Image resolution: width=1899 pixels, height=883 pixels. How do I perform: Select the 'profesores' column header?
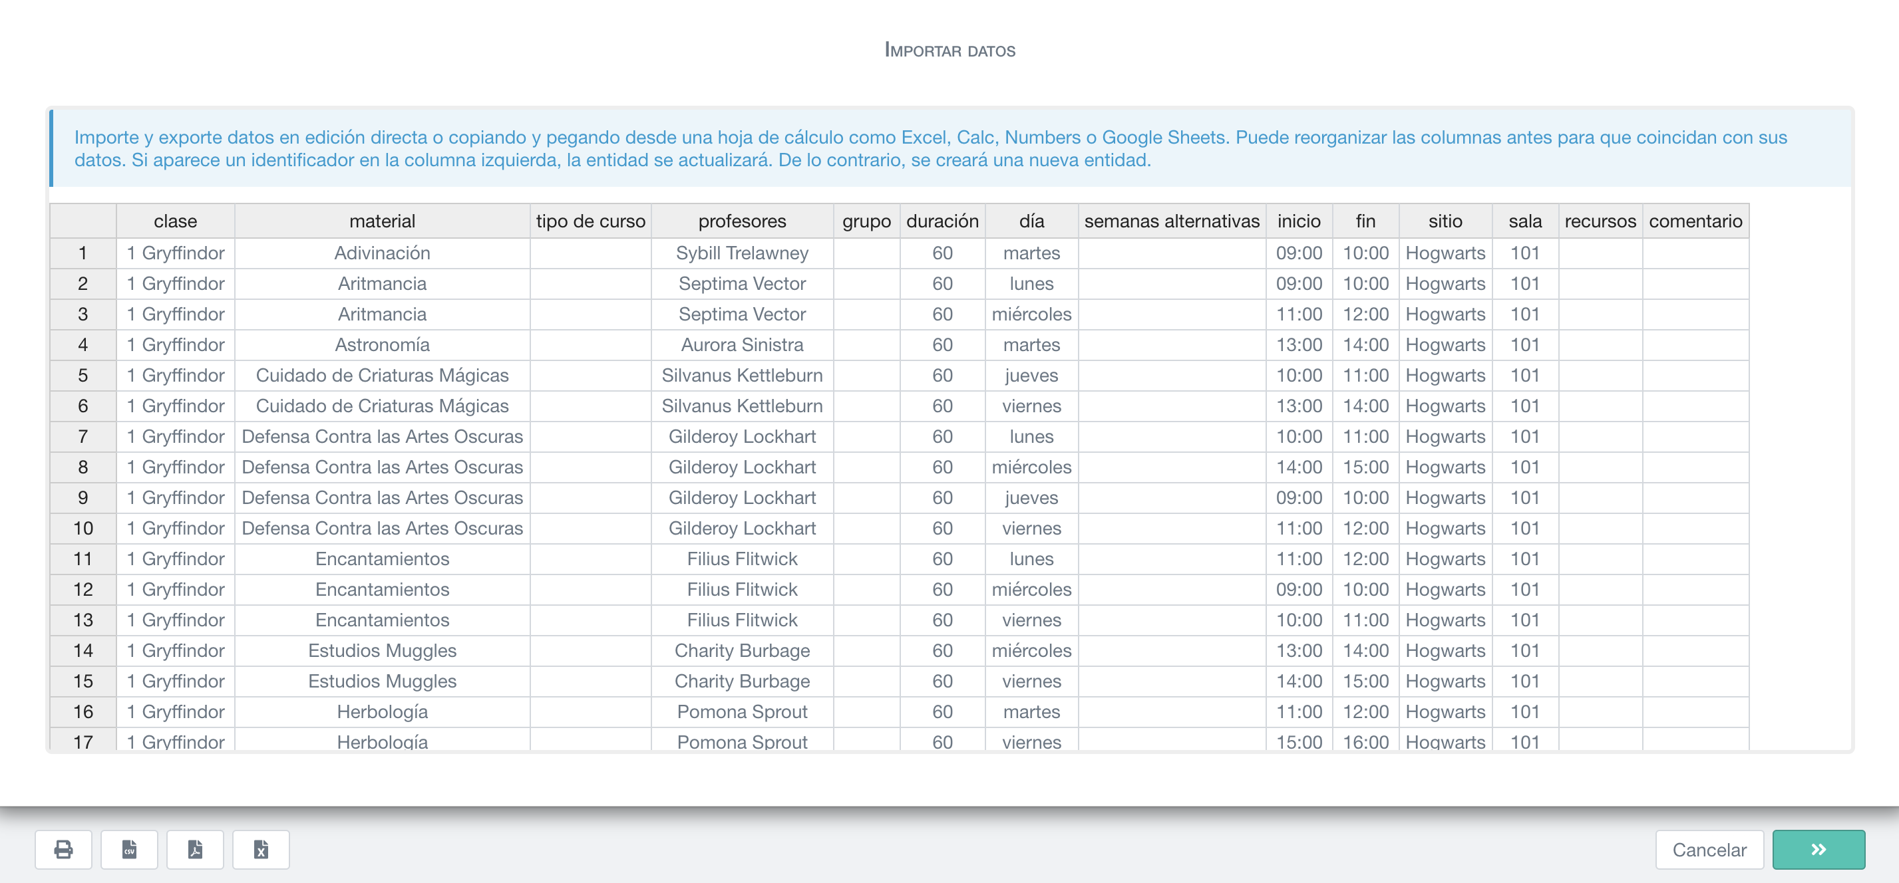pos(742,220)
